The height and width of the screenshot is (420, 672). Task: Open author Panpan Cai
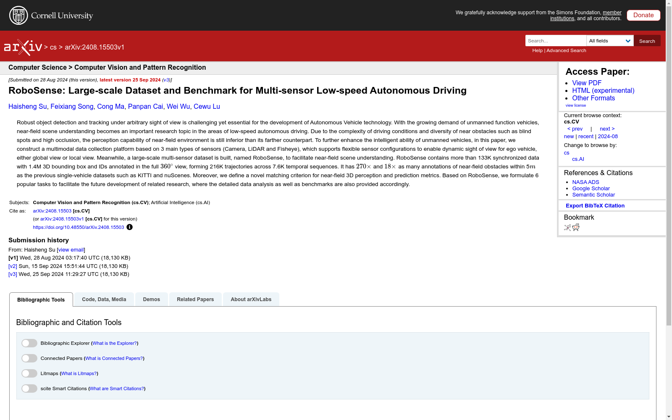pos(145,107)
